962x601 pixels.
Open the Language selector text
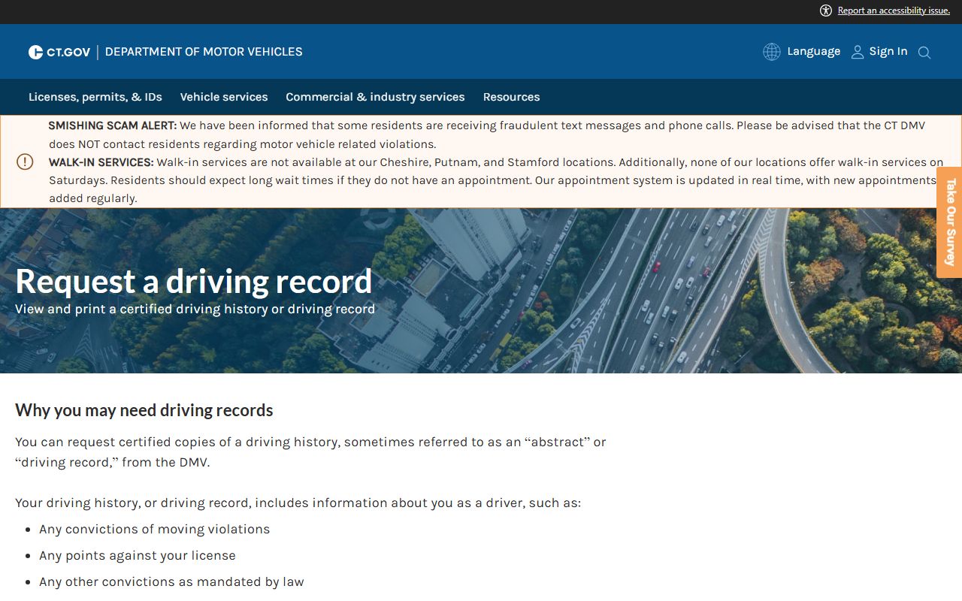click(814, 51)
